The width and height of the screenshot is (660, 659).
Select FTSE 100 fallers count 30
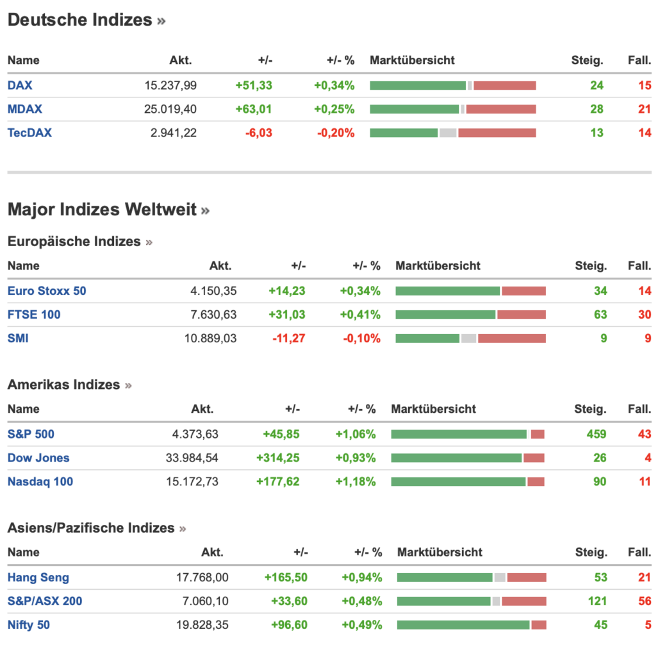tap(645, 315)
